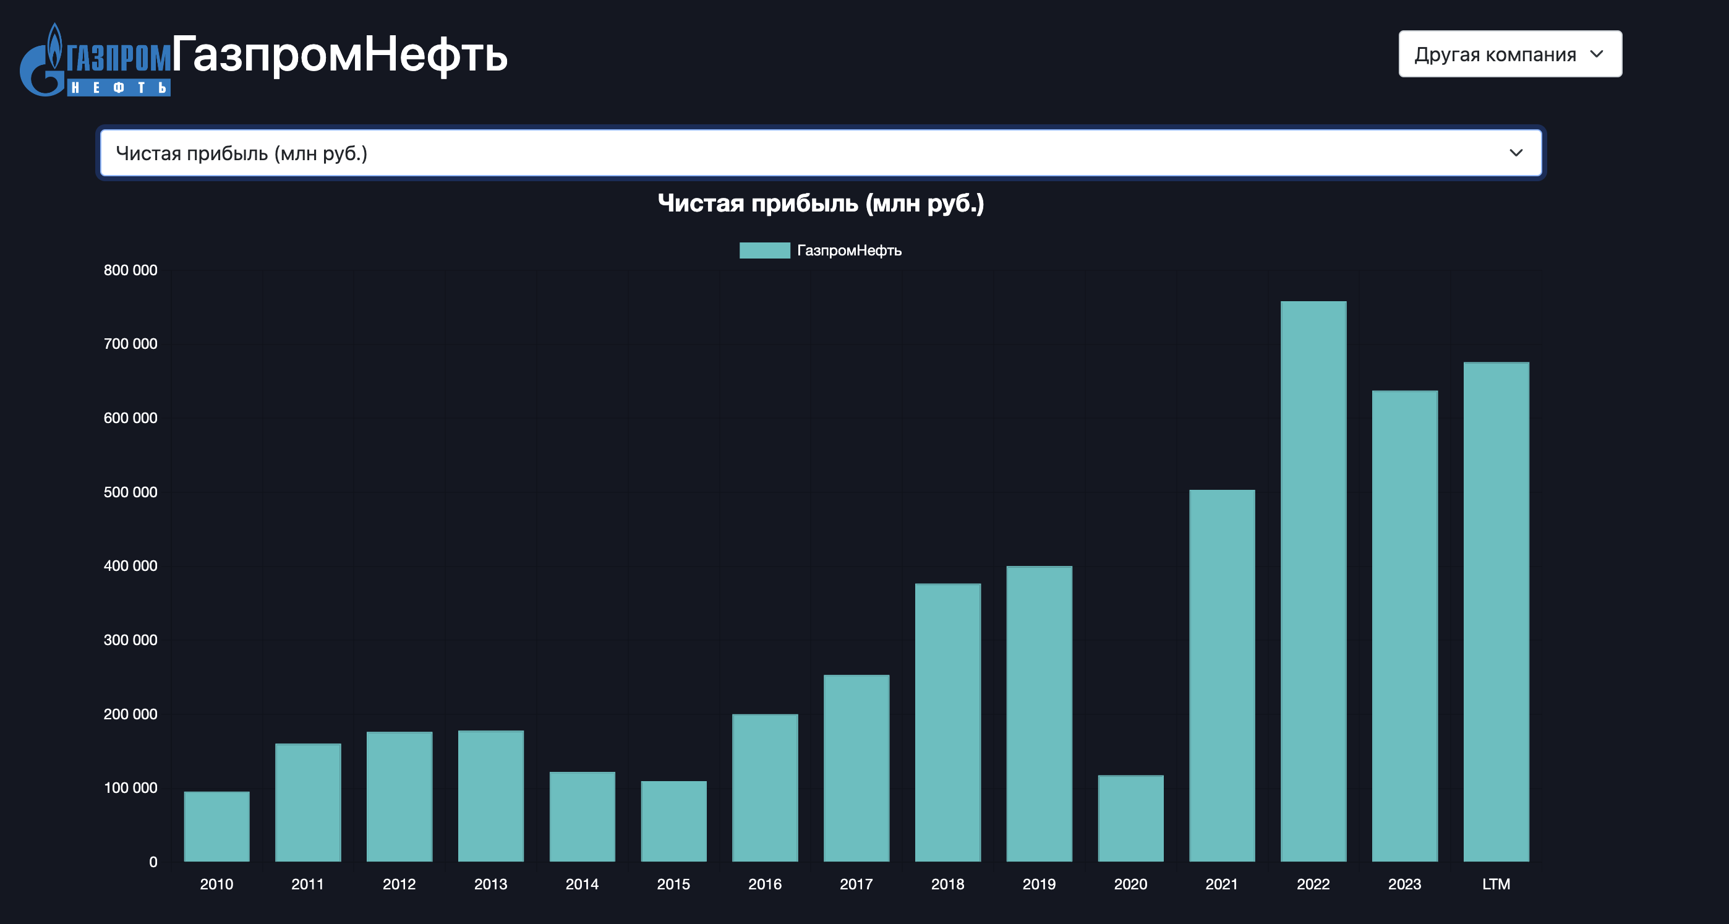Click the '0' y-axis value
Image resolution: width=1729 pixels, height=924 pixels.
(x=153, y=862)
